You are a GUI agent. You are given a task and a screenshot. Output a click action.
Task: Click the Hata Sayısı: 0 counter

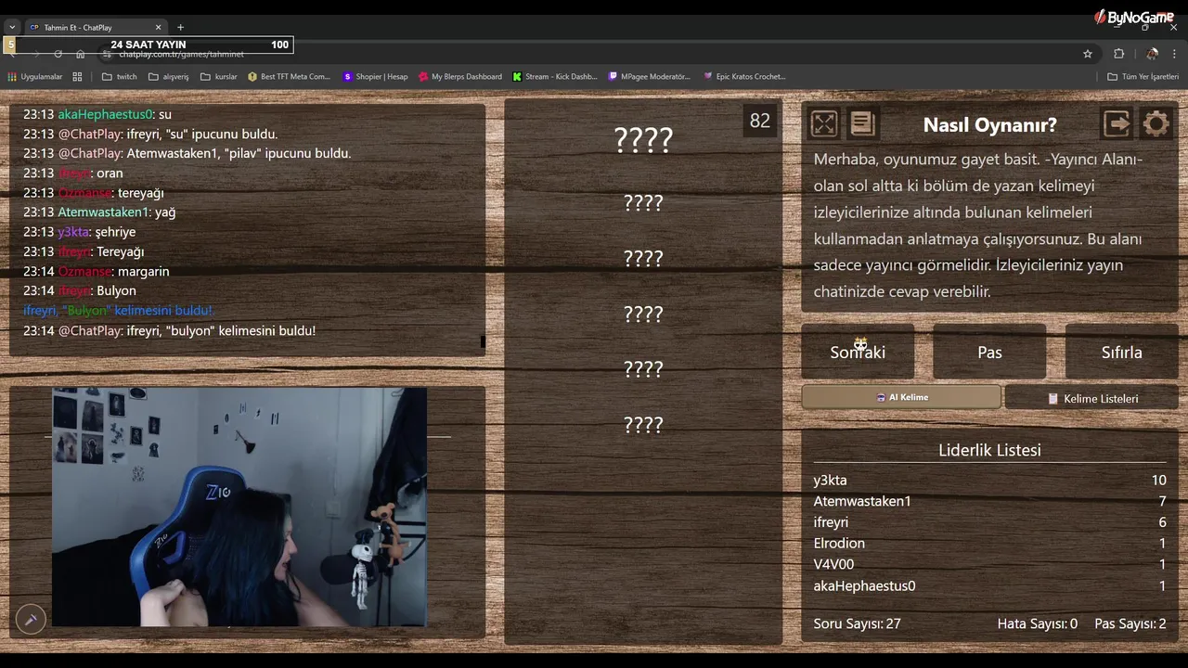pyautogui.click(x=1038, y=623)
